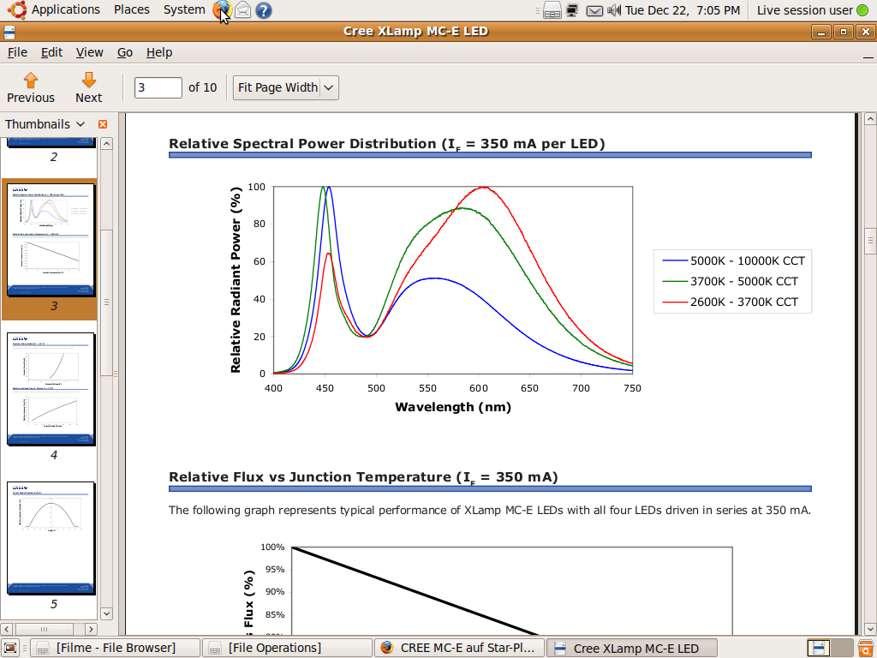Select page 4 thumbnail
Image resolution: width=877 pixels, height=658 pixels.
(51, 389)
